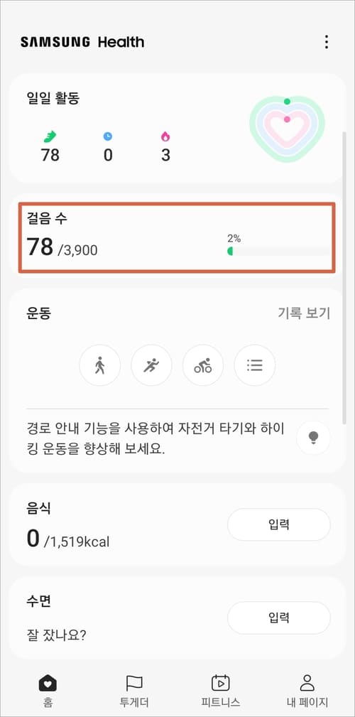The height and width of the screenshot is (717, 355).
Task: Start a cycling workout
Action: [x=203, y=365]
